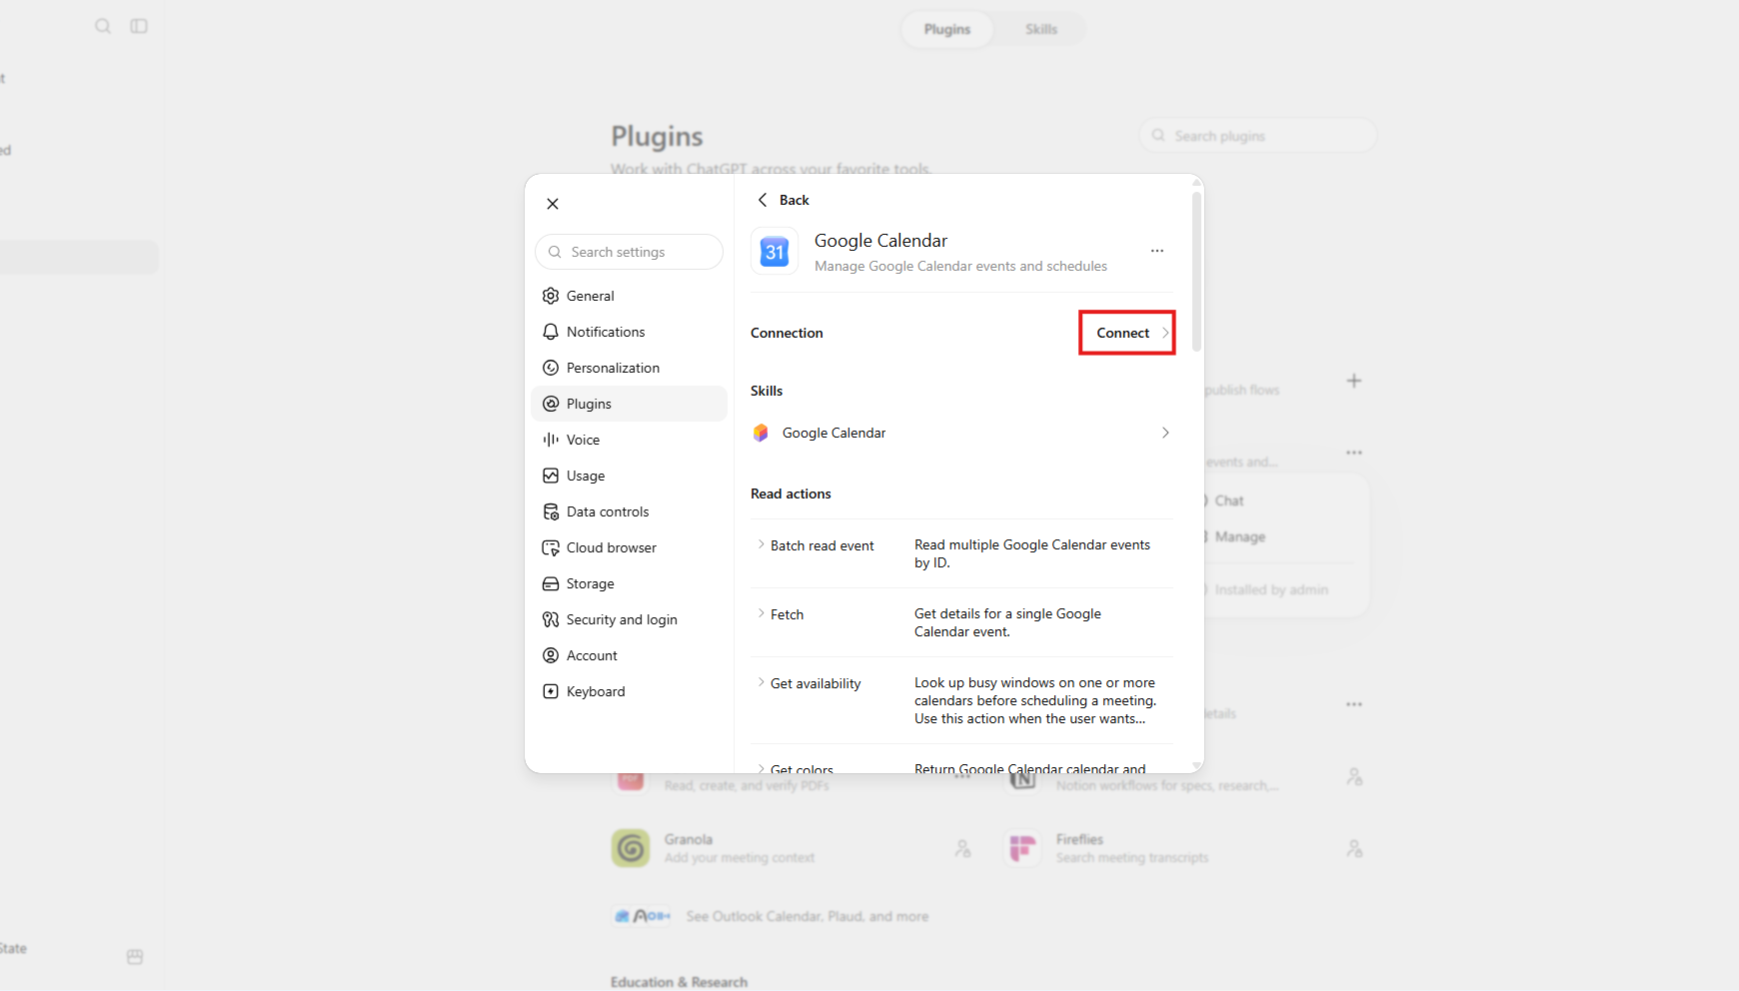
Task: Click the Search settings field
Action: click(630, 252)
